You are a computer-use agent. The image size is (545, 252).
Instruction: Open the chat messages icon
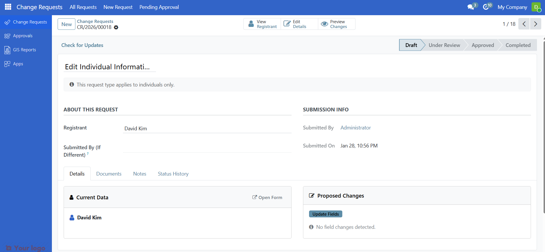[x=471, y=7]
